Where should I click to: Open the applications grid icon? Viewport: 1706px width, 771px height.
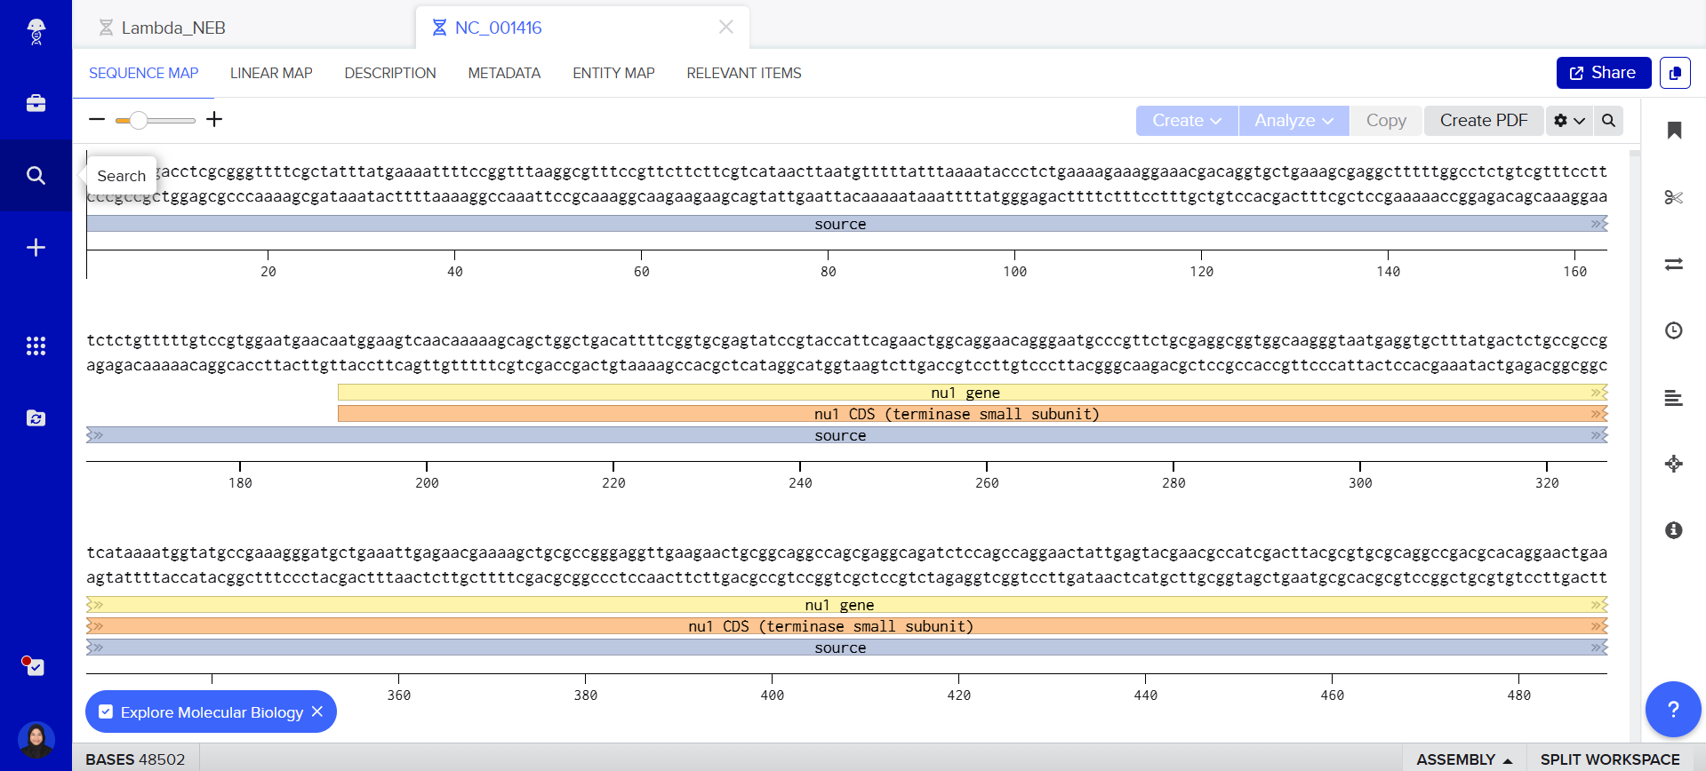tap(36, 346)
